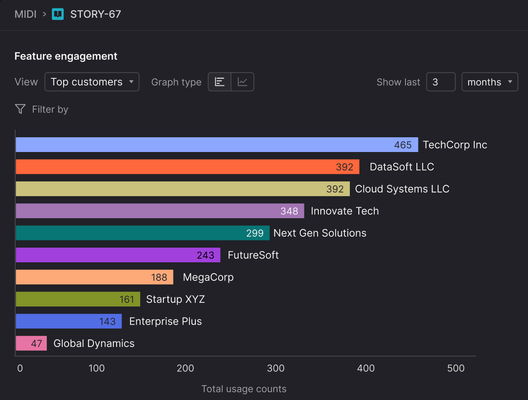Go to MIDI breadcrumb
Viewport: 528px width, 400px height.
tap(25, 14)
